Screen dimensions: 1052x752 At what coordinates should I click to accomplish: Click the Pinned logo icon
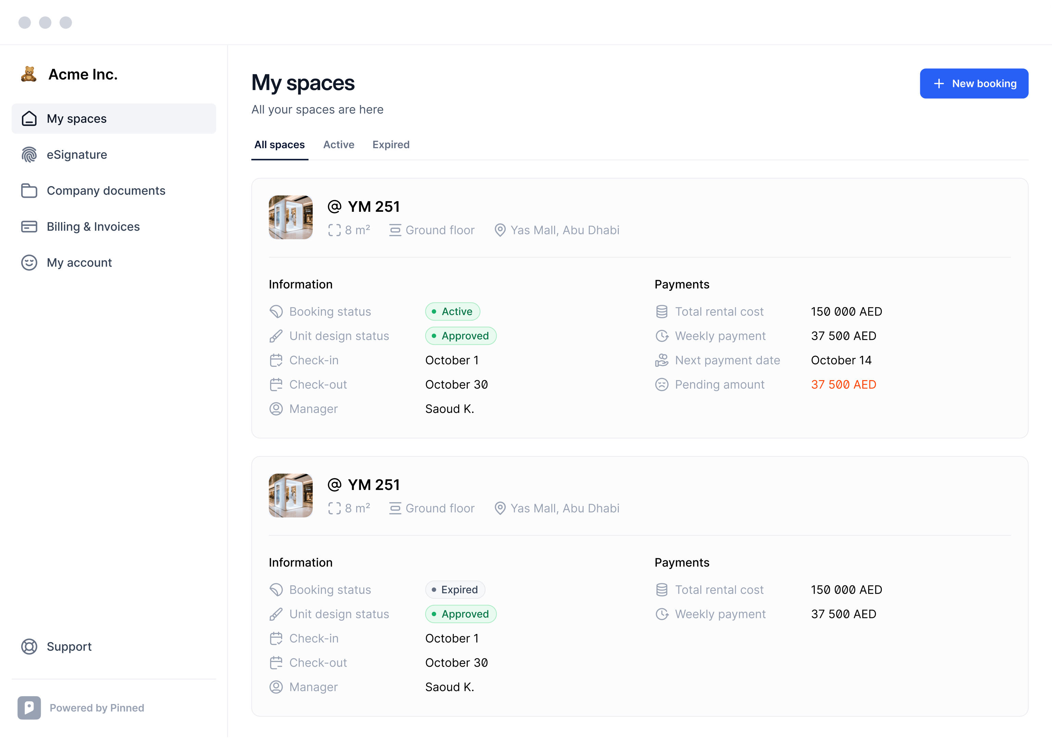click(29, 708)
